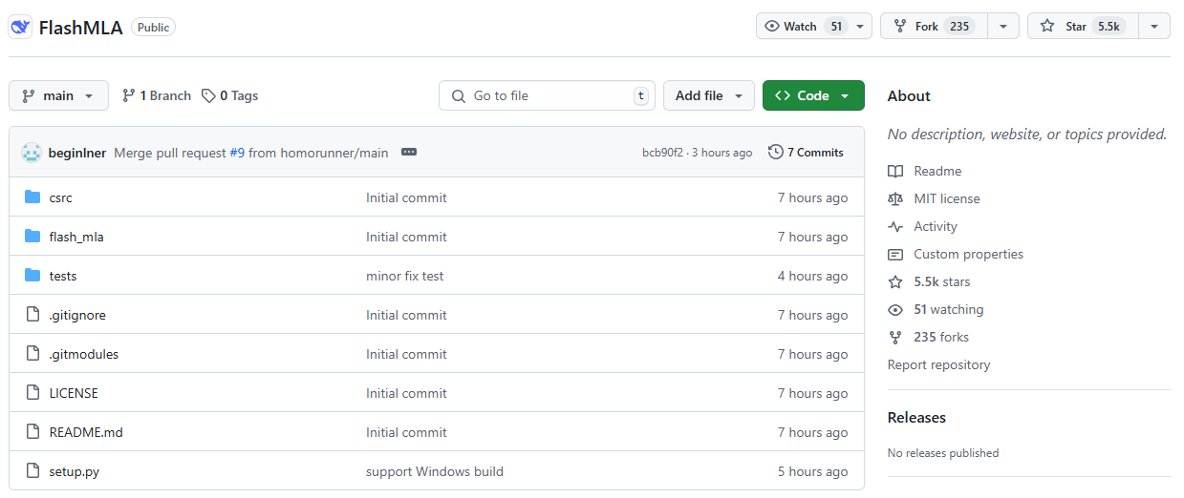This screenshot has height=498, width=1184.
Task: Expand the Add file dropdown
Action: [708, 96]
